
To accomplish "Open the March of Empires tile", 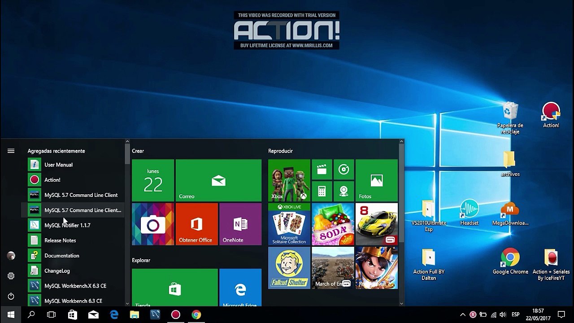I will tap(333, 268).
